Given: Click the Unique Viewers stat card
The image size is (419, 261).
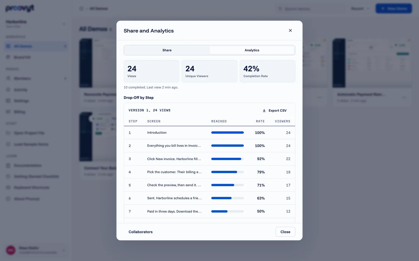Looking at the screenshot, I should tap(210, 71).
